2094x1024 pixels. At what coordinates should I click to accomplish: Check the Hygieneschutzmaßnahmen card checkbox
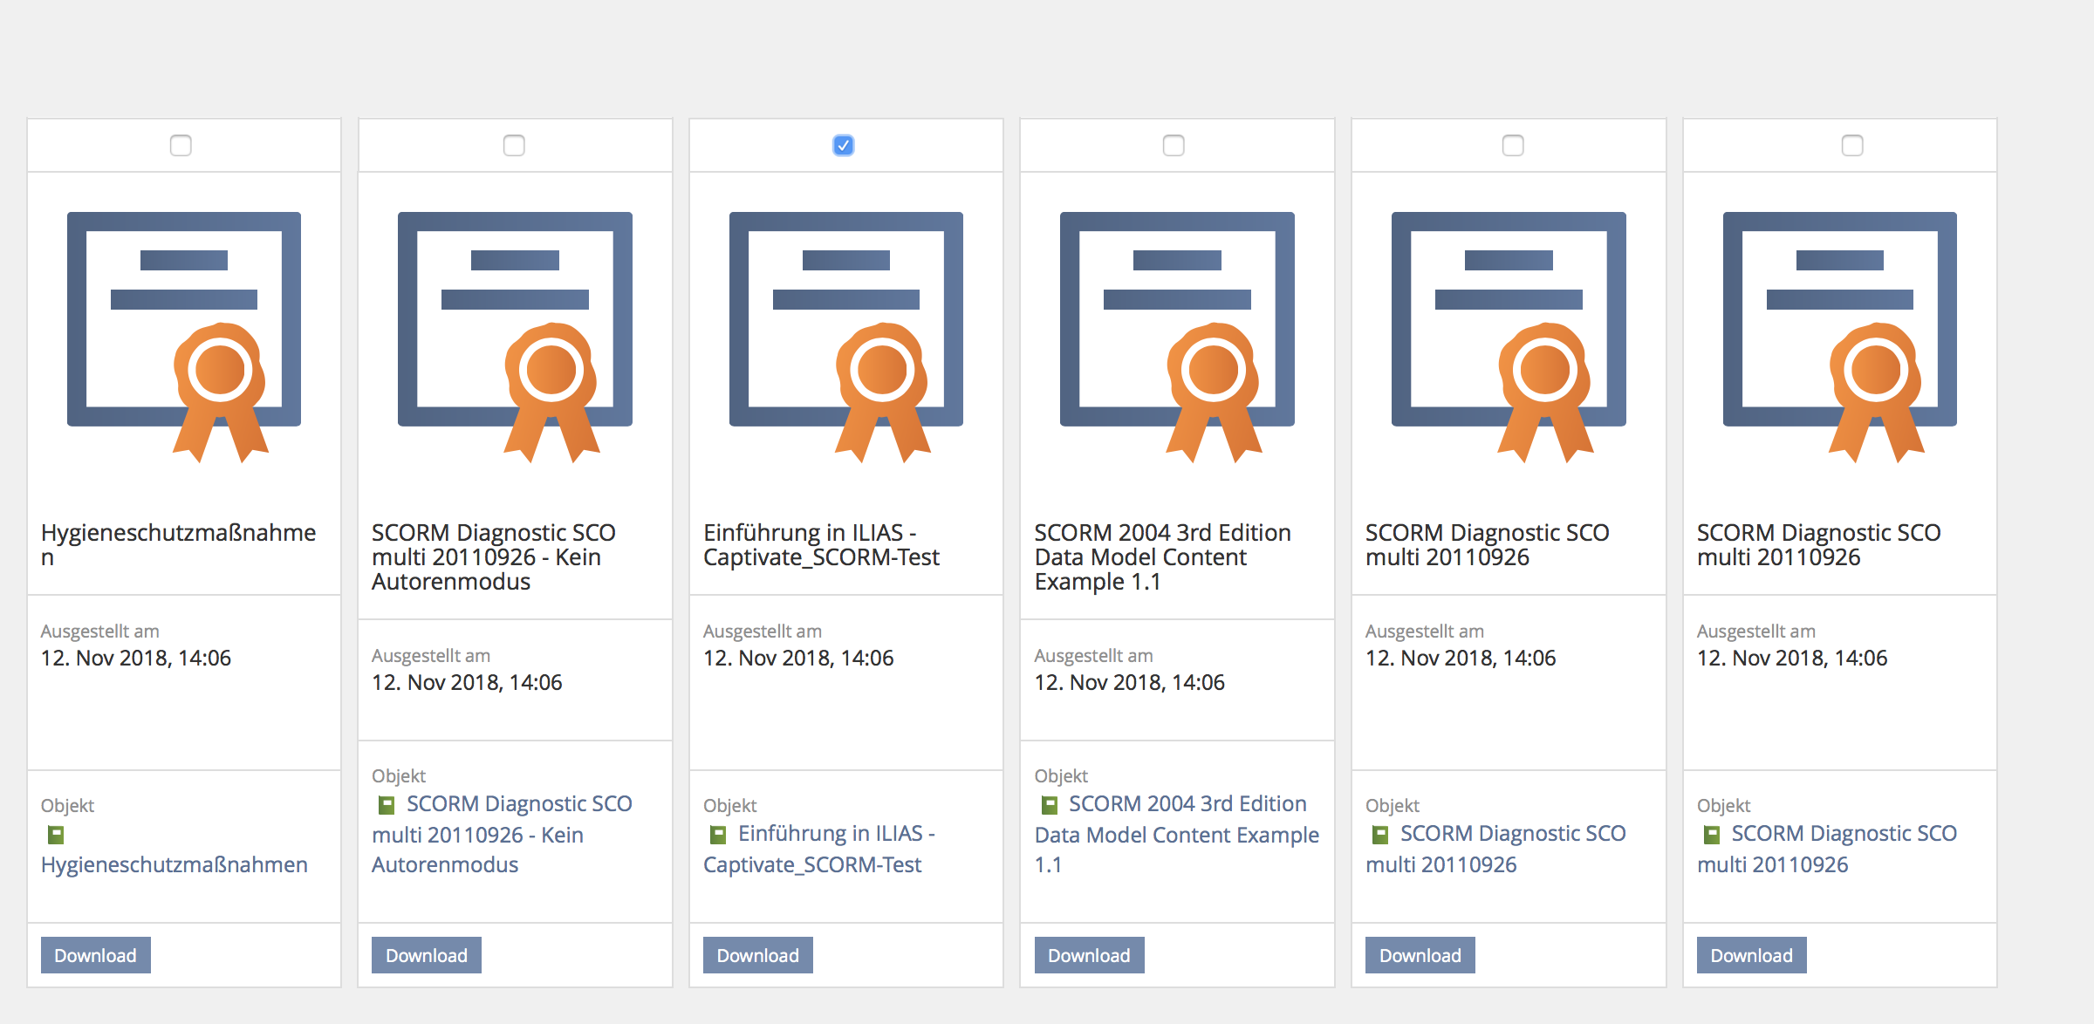(181, 146)
